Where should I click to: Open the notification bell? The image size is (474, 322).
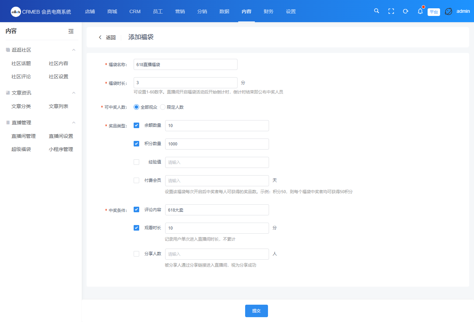pos(420,11)
